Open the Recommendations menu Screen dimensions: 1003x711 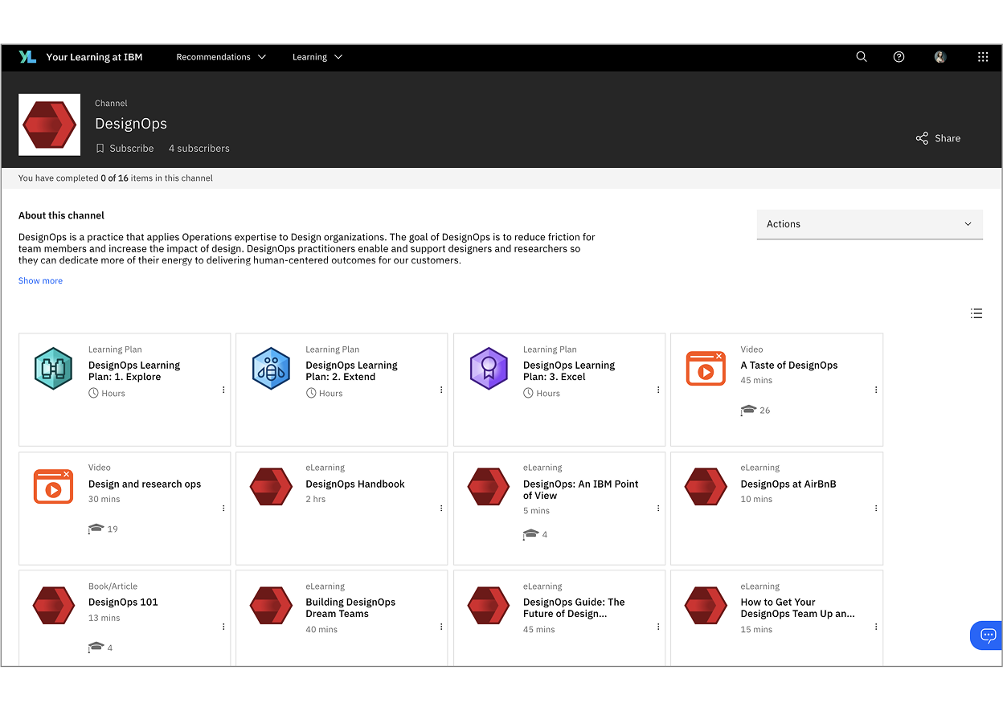[221, 57]
